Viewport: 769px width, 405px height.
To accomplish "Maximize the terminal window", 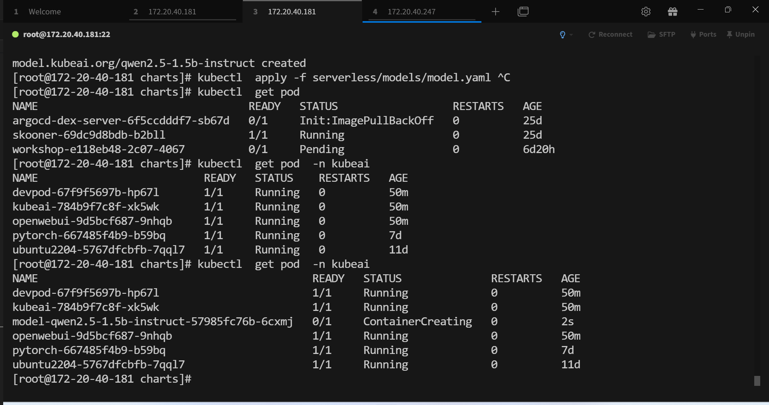I will (x=728, y=10).
